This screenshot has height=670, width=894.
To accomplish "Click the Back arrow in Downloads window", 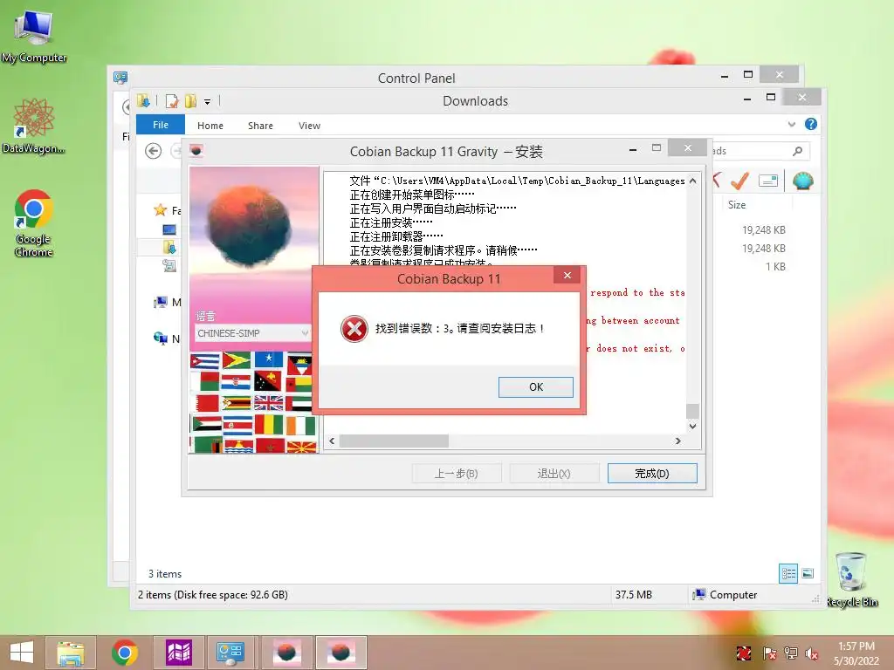I will coord(153,151).
